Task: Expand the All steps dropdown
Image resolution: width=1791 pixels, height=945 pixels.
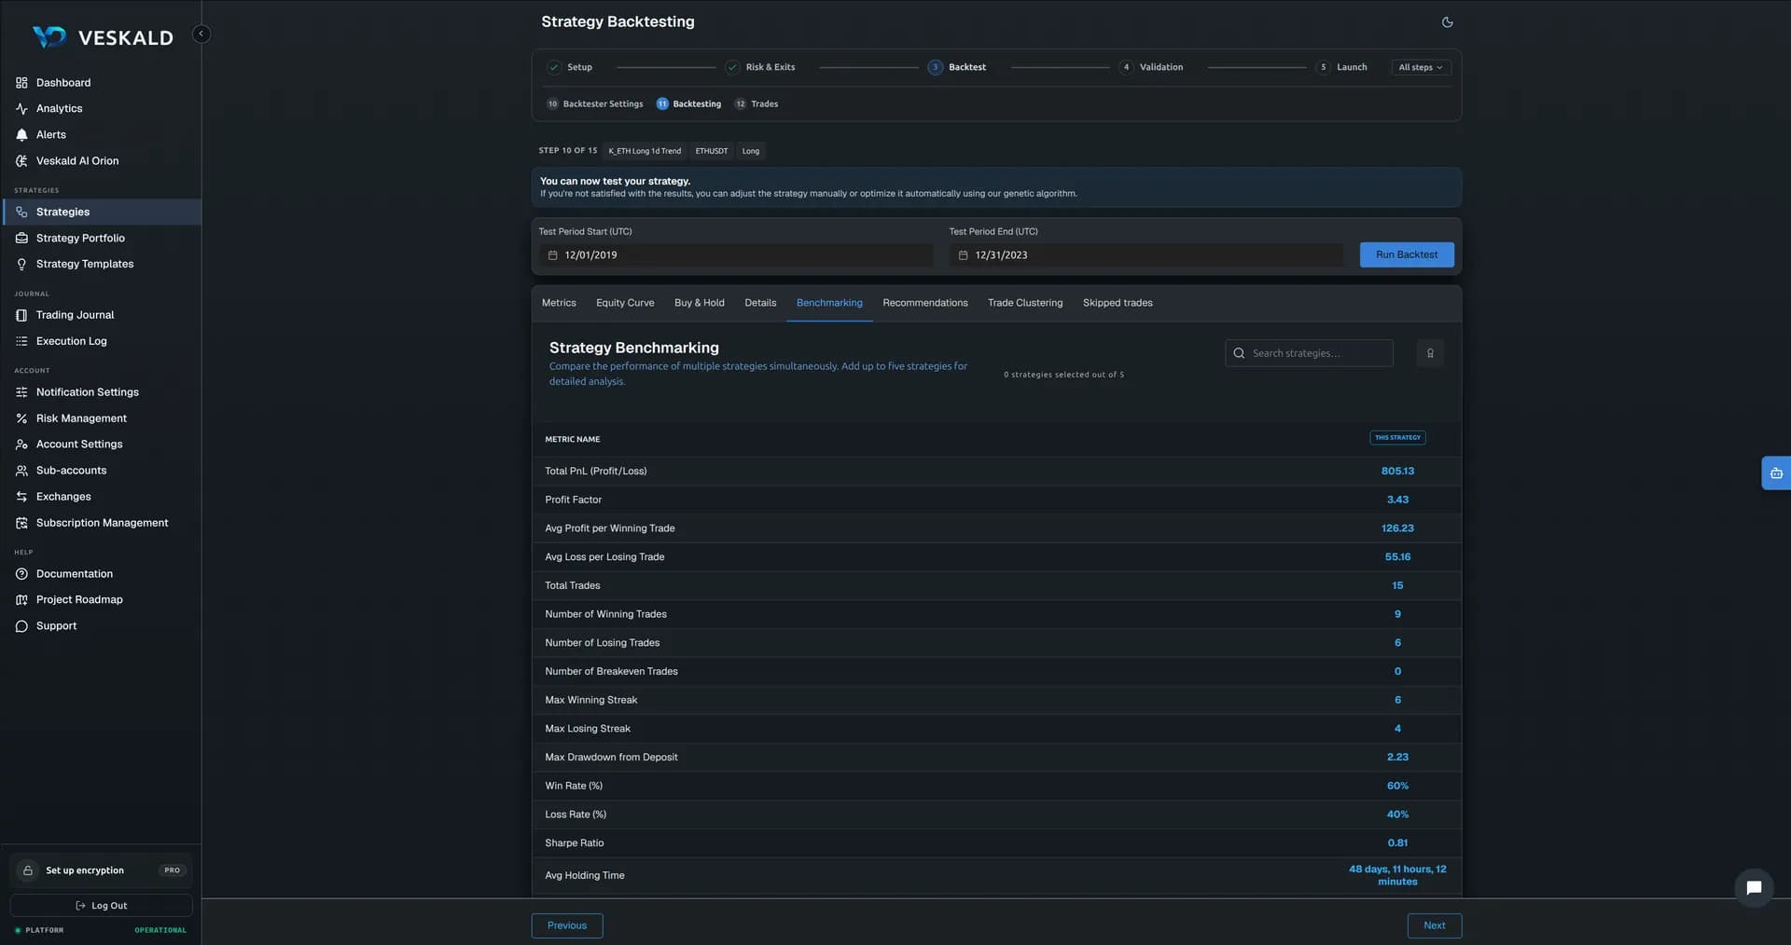Action: coord(1421,67)
